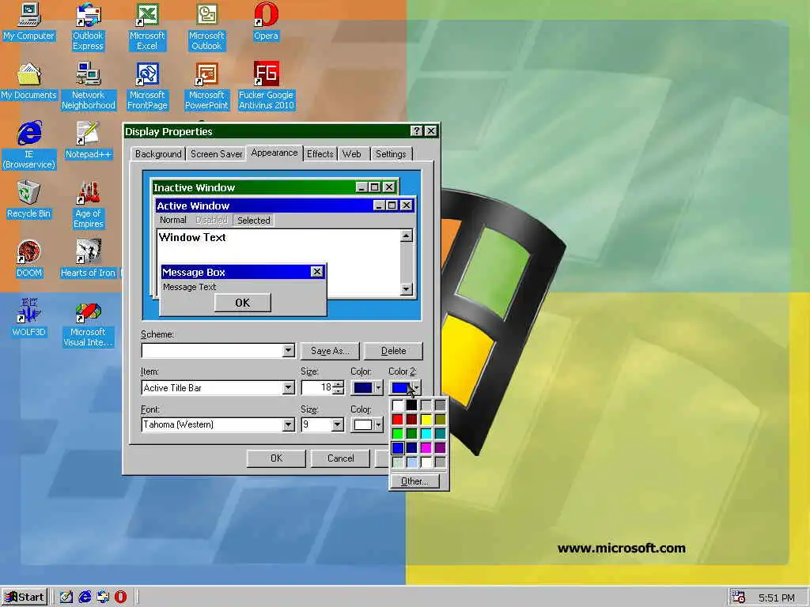Increase the item Size spinner value
This screenshot has width=810, height=607.
pos(339,384)
